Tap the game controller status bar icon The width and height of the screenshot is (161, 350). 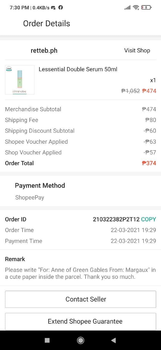[x=53, y=8]
